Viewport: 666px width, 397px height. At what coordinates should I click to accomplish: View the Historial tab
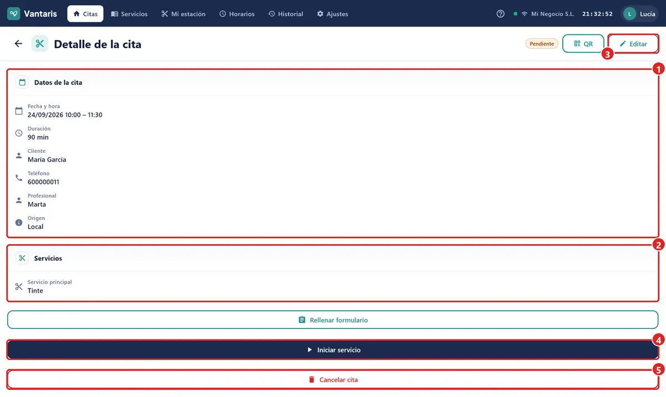click(x=286, y=14)
